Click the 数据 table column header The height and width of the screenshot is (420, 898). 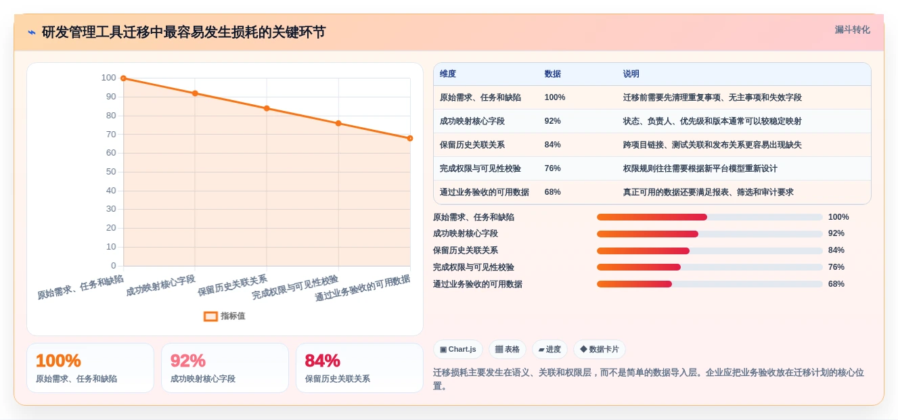pos(553,74)
